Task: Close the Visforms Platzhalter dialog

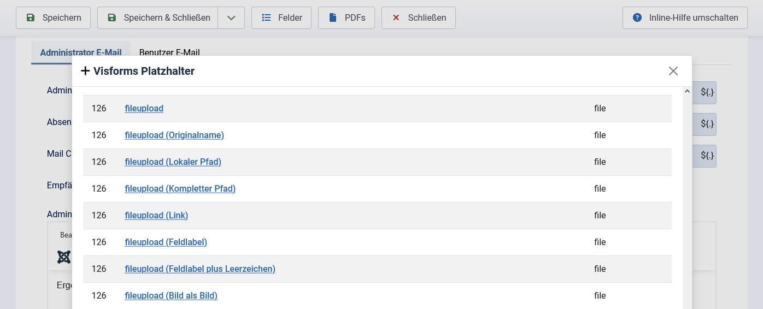Action: [673, 71]
